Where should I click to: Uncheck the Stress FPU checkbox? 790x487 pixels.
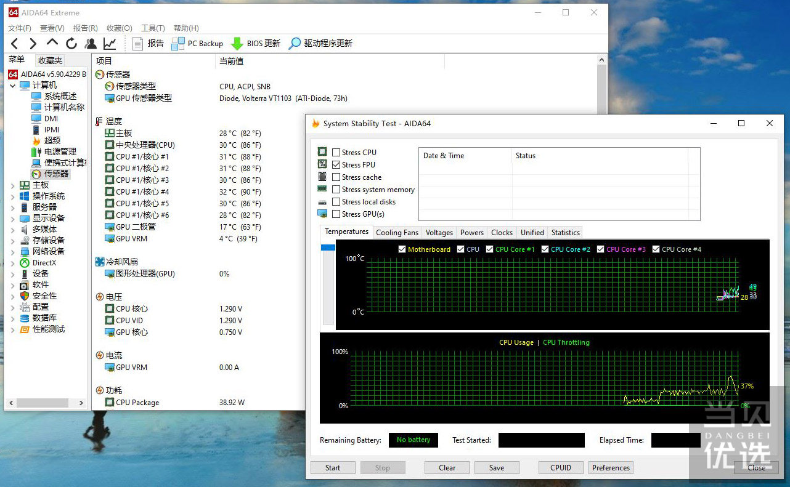coord(336,164)
